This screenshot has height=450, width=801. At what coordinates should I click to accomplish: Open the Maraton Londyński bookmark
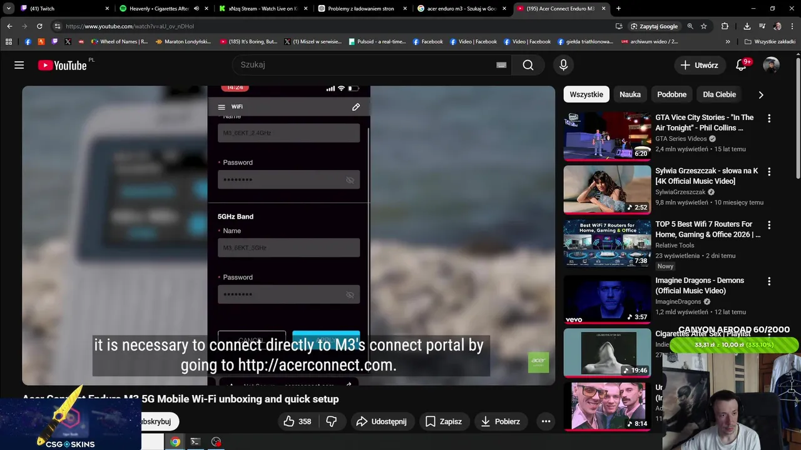183,42
